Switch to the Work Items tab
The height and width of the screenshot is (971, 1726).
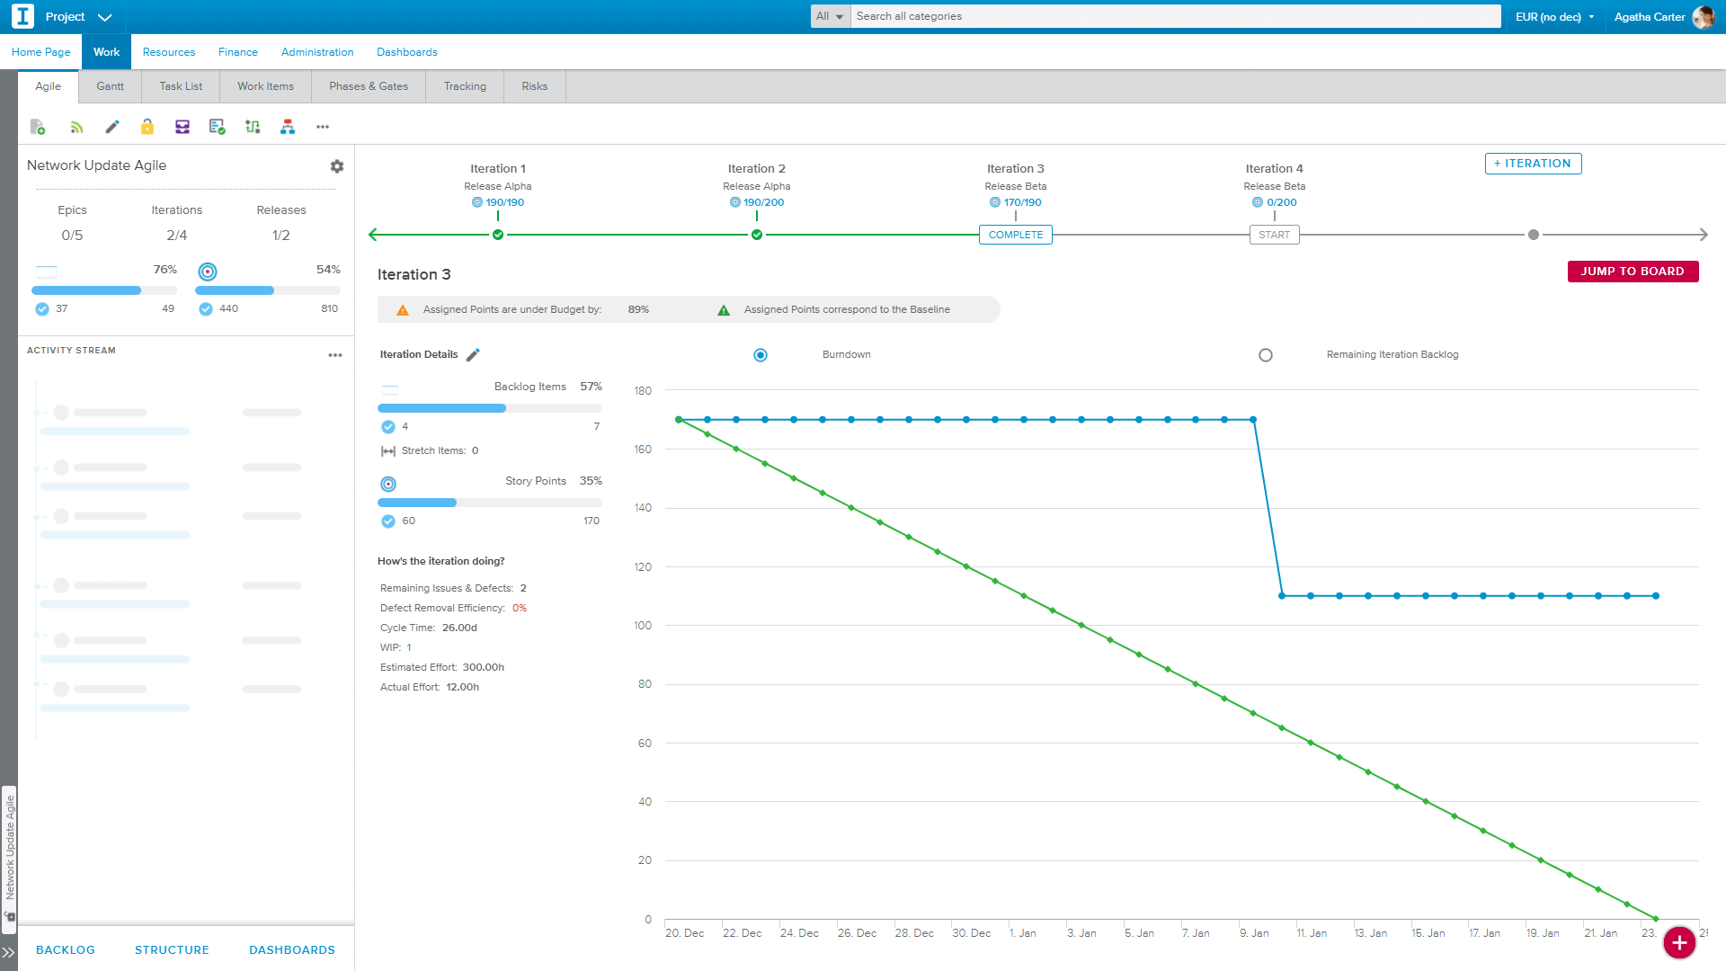[265, 86]
